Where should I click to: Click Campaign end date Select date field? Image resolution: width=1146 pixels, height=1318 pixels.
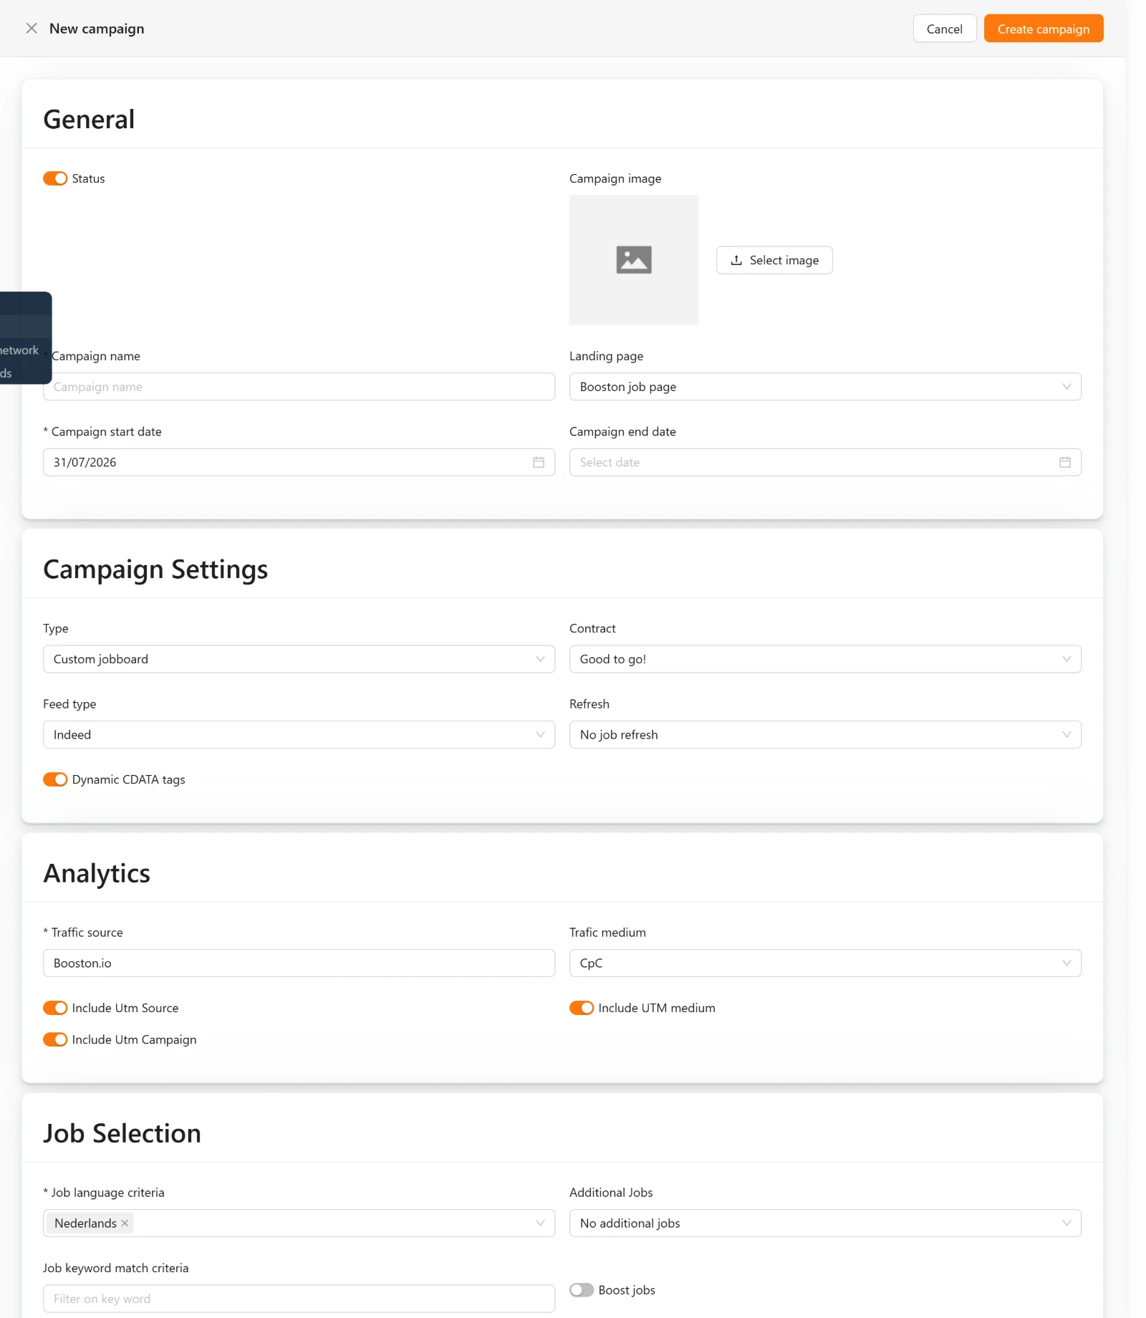825,463
